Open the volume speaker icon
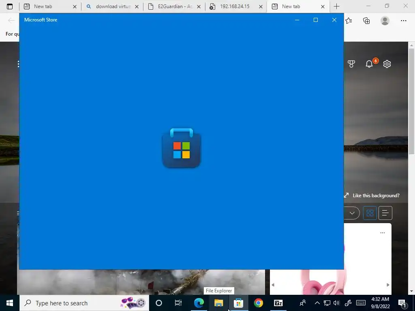The image size is (415, 311). click(x=337, y=303)
